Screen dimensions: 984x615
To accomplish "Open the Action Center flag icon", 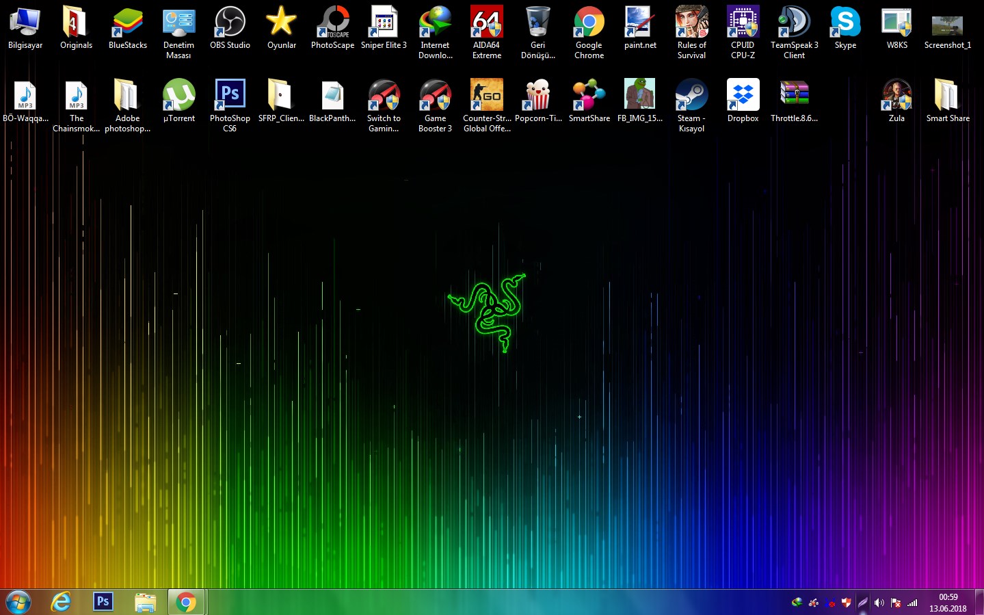I will coord(896,603).
